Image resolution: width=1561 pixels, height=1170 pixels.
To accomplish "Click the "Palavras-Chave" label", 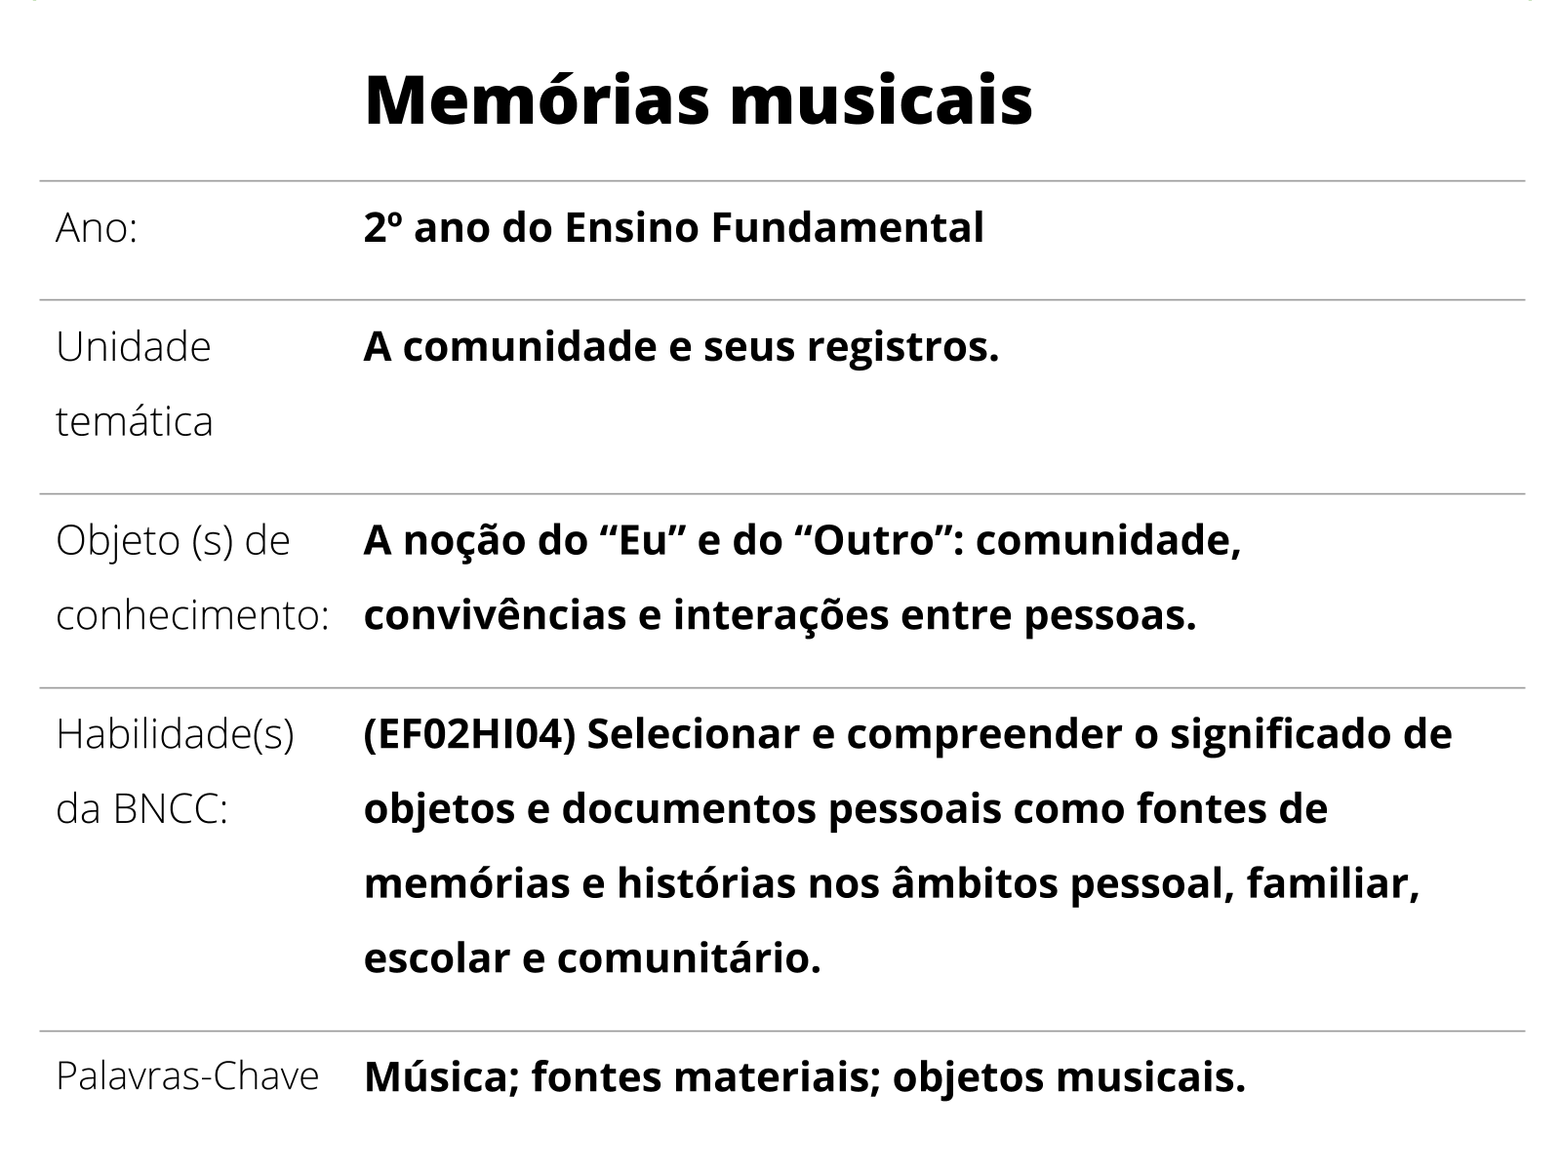I will click(187, 1076).
